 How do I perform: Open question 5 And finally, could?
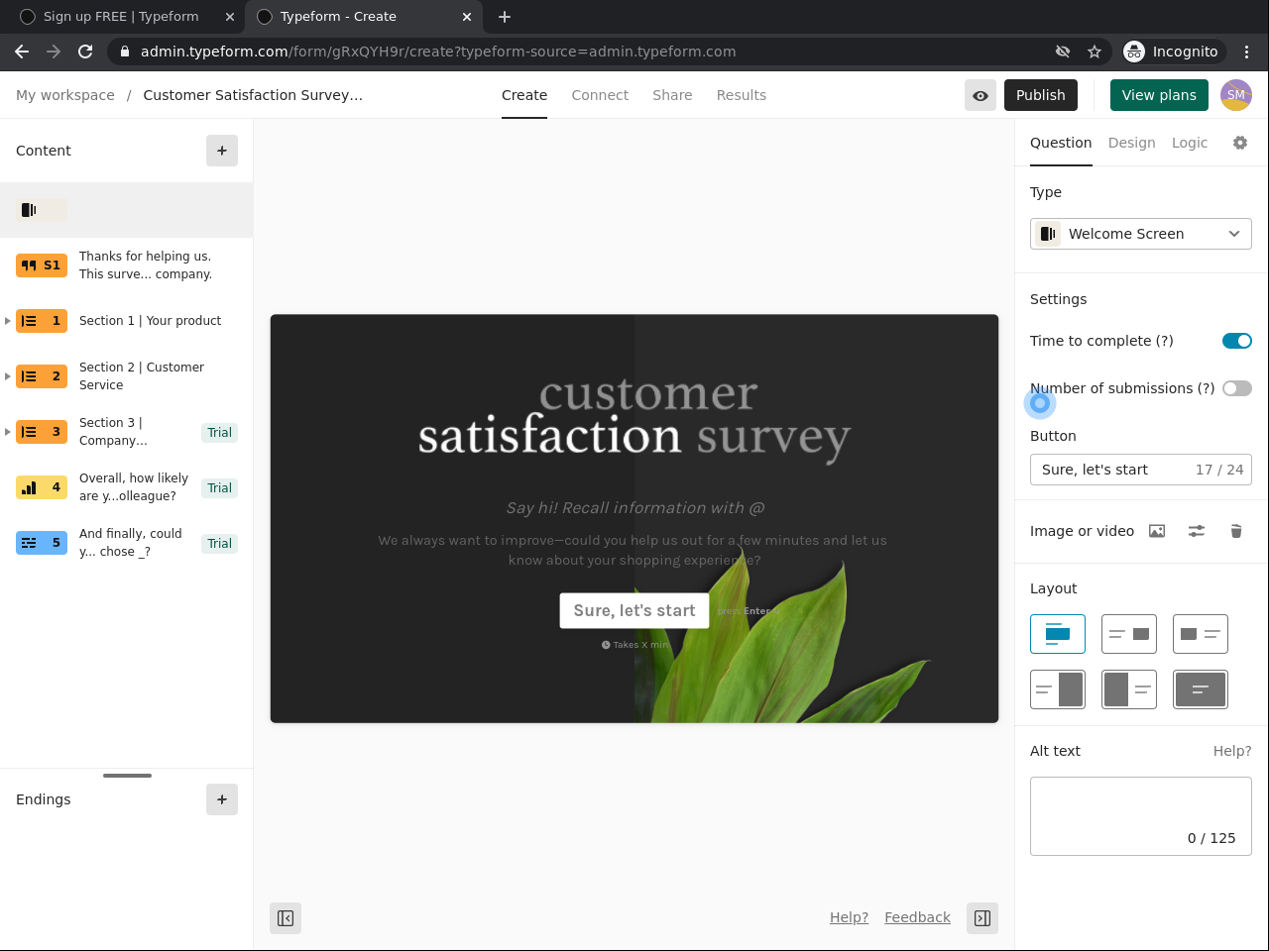pos(126,543)
